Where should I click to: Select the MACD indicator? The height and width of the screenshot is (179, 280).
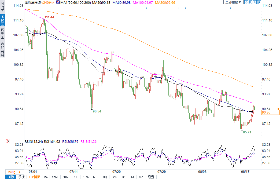click(55, 177)
